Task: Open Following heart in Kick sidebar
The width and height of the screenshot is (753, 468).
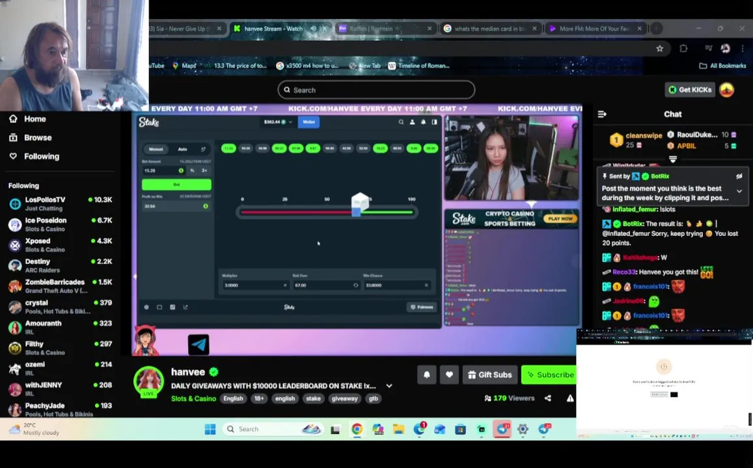Action: coord(34,156)
